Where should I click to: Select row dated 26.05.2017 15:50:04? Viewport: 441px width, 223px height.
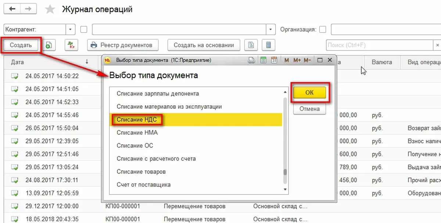click(x=51, y=128)
